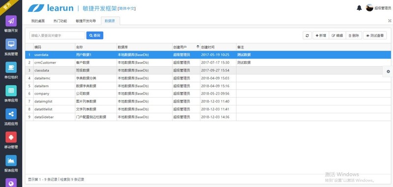Click the 2018-12-03 14:36 date cell
The height and width of the screenshot is (187, 393).
coord(218,117)
